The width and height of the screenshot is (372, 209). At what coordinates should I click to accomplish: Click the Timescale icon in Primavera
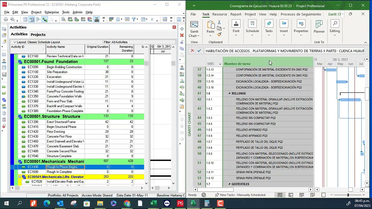127,19
